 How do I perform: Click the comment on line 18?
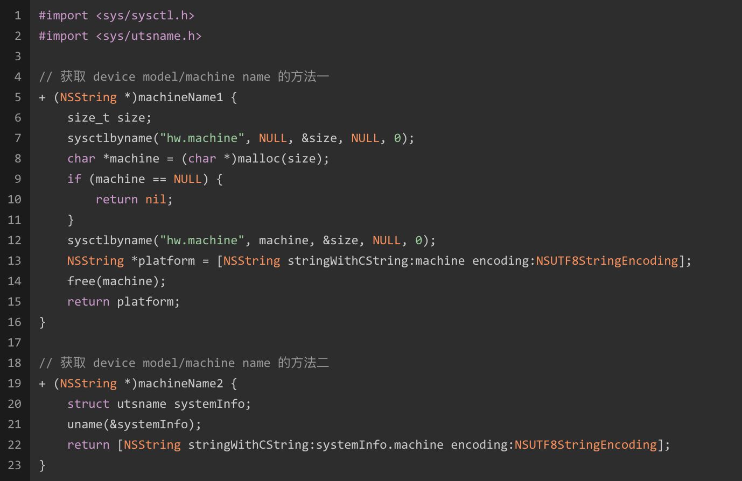(184, 363)
